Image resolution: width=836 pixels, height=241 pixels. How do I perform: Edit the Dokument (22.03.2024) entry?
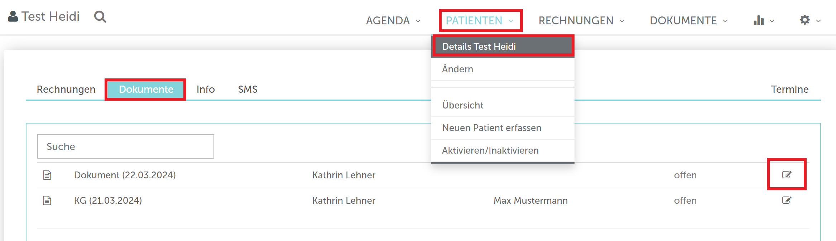(787, 175)
